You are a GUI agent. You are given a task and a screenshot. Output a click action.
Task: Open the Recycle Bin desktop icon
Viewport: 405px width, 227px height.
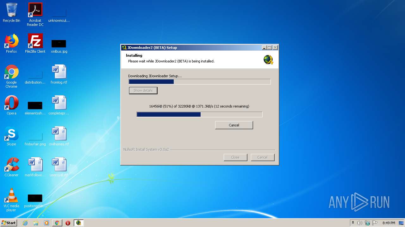11,13
